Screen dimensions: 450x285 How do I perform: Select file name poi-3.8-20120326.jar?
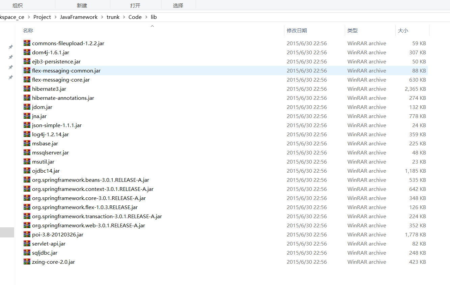click(58, 234)
